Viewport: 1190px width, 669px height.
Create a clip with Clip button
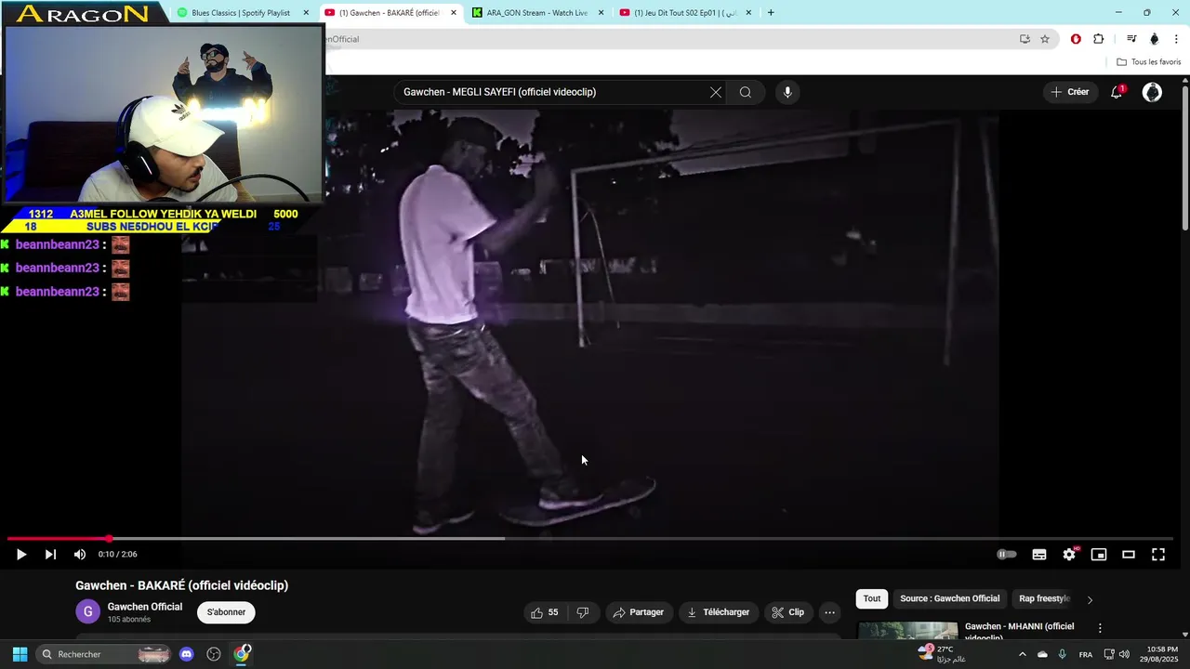(x=788, y=612)
